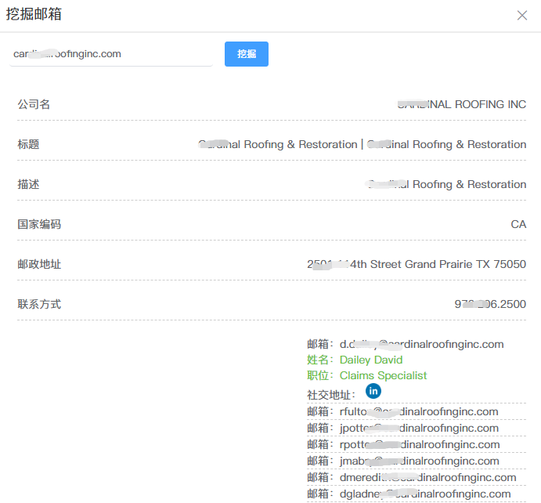Click the 邮政地址 label
The height and width of the screenshot is (503, 541).
pyautogui.click(x=39, y=265)
